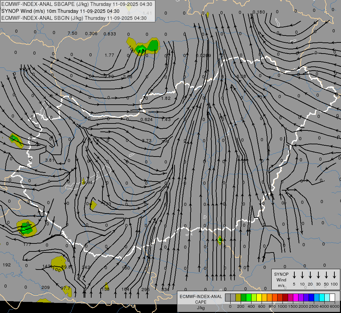
Task: Select the magenta swatch in CAPE scale
Action: pos(296,298)
